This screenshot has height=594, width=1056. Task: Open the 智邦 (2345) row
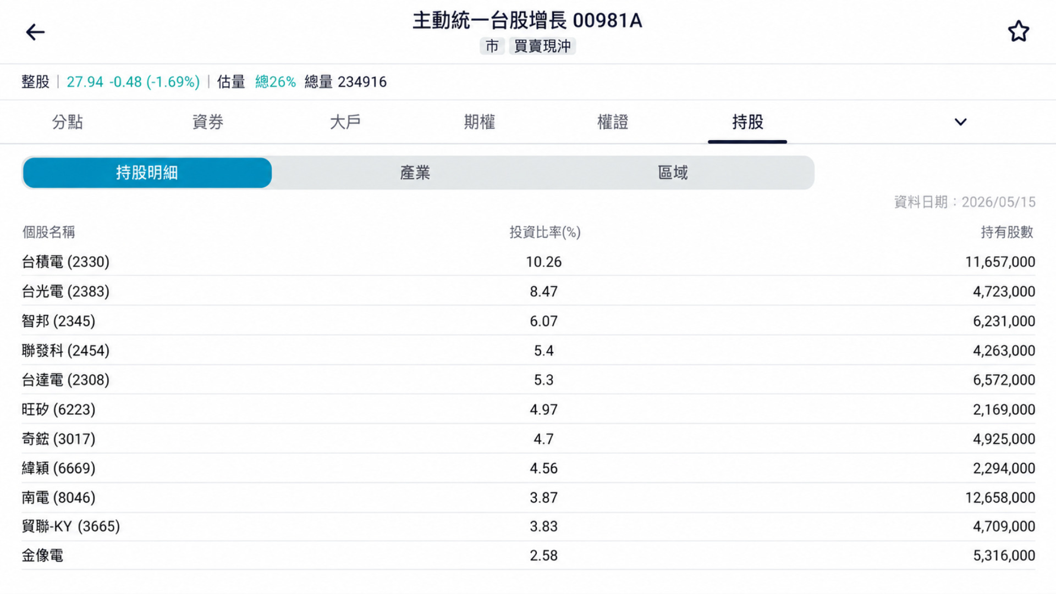[528, 321]
